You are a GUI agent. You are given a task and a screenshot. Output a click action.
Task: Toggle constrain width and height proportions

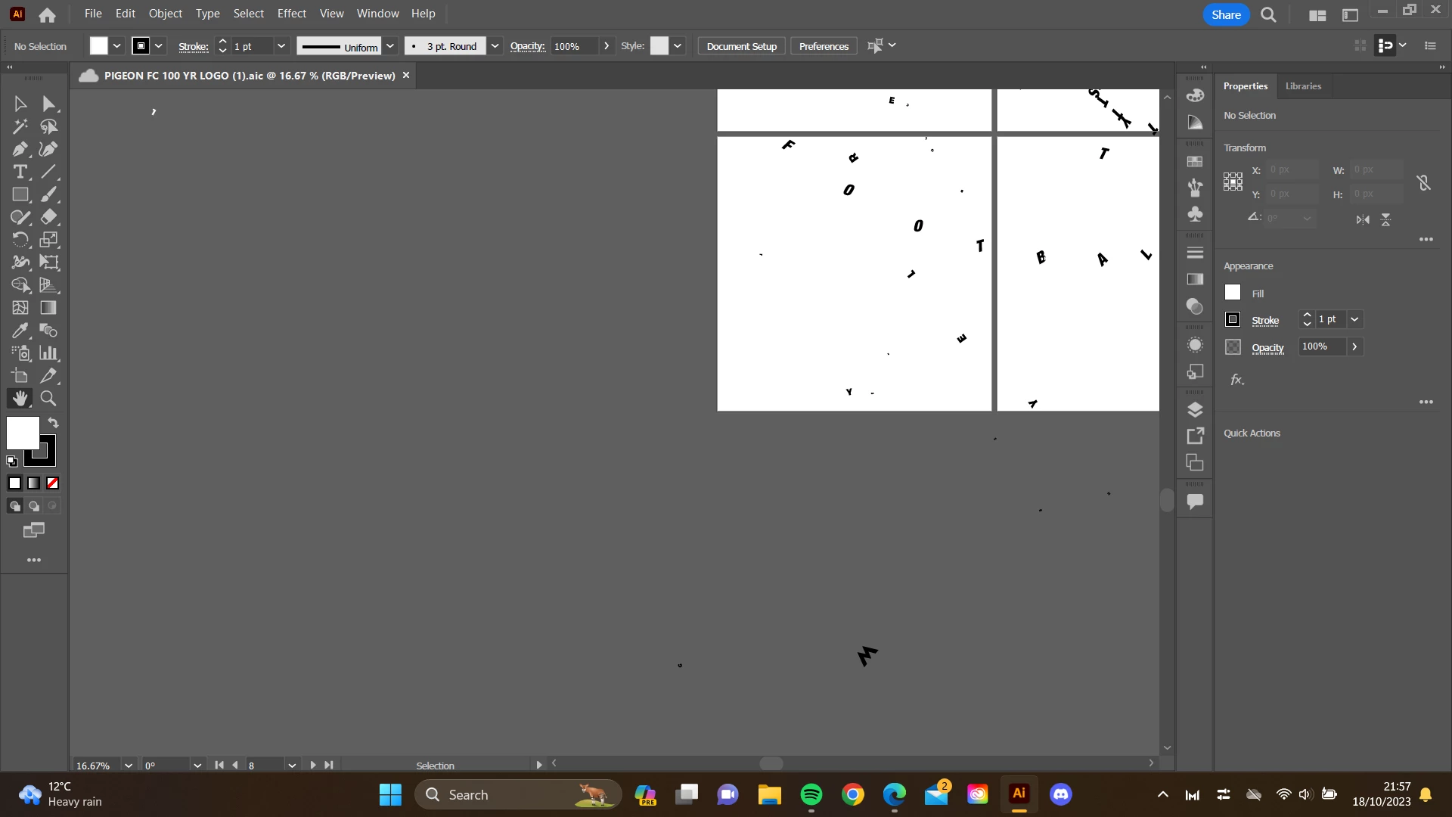(1423, 182)
